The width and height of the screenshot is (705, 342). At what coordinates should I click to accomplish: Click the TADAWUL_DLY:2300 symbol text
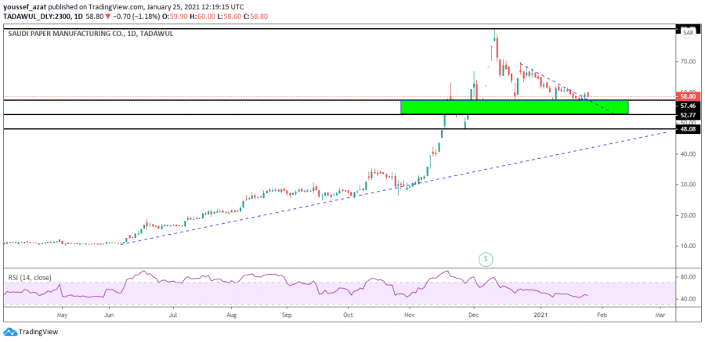pos(34,14)
